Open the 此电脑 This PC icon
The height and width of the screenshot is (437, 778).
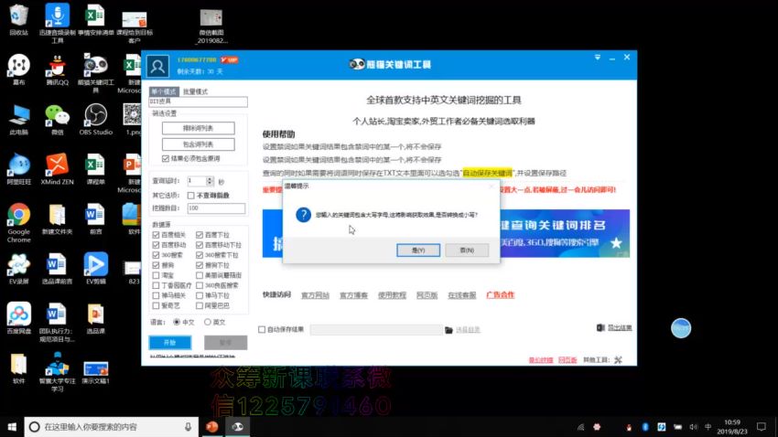pyautogui.click(x=19, y=120)
